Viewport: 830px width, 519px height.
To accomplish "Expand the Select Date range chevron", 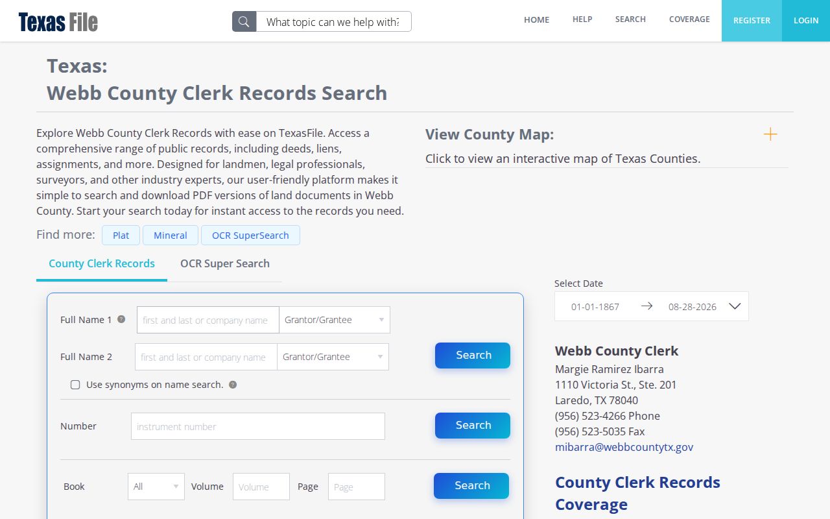I will (x=735, y=306).
